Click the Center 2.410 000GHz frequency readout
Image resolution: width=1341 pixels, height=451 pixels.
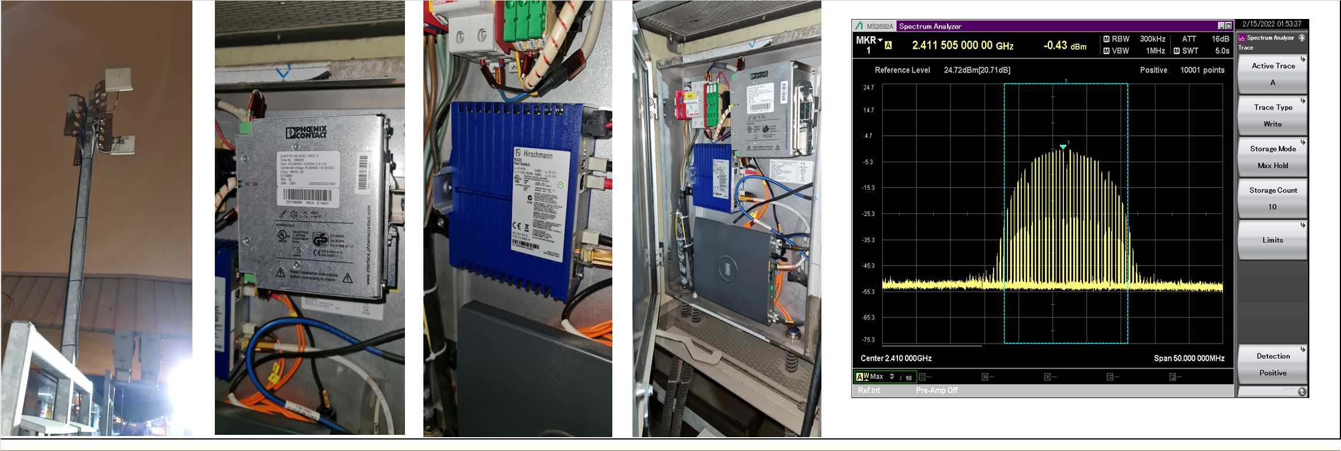[896, 358]
